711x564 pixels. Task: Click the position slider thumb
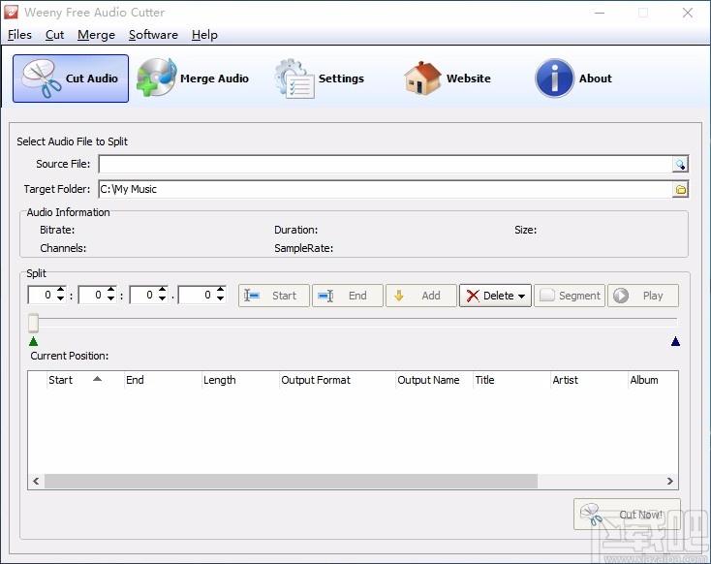point(33,323)
